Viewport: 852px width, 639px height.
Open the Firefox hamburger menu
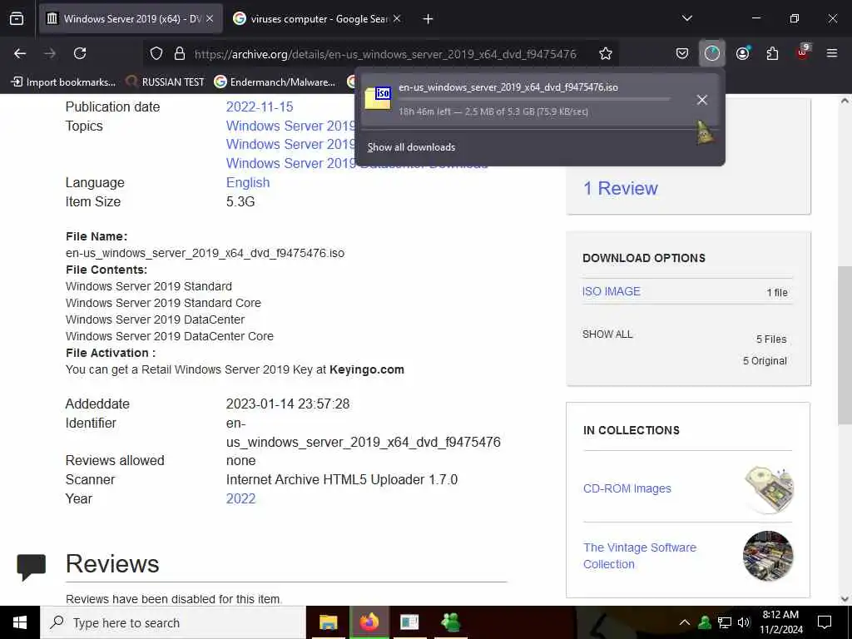832,53
